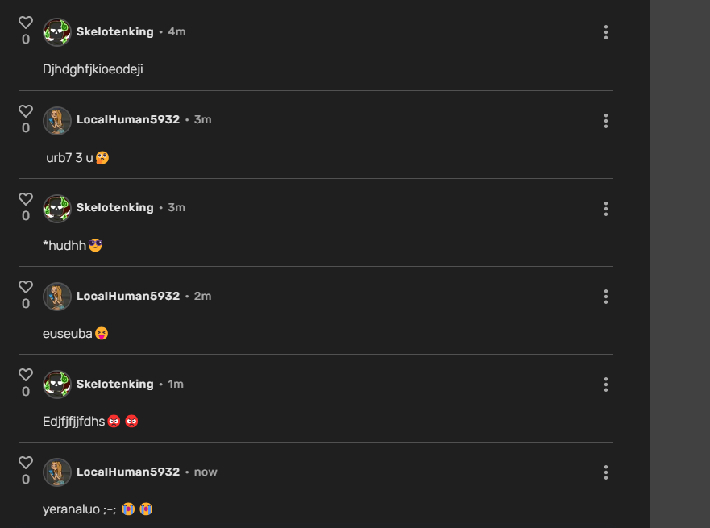The height and width of the screenshot is (528, 710).
Task: Like LocalHuman5932's 'urb7 3 u' comment
Action: pos(26,111)
